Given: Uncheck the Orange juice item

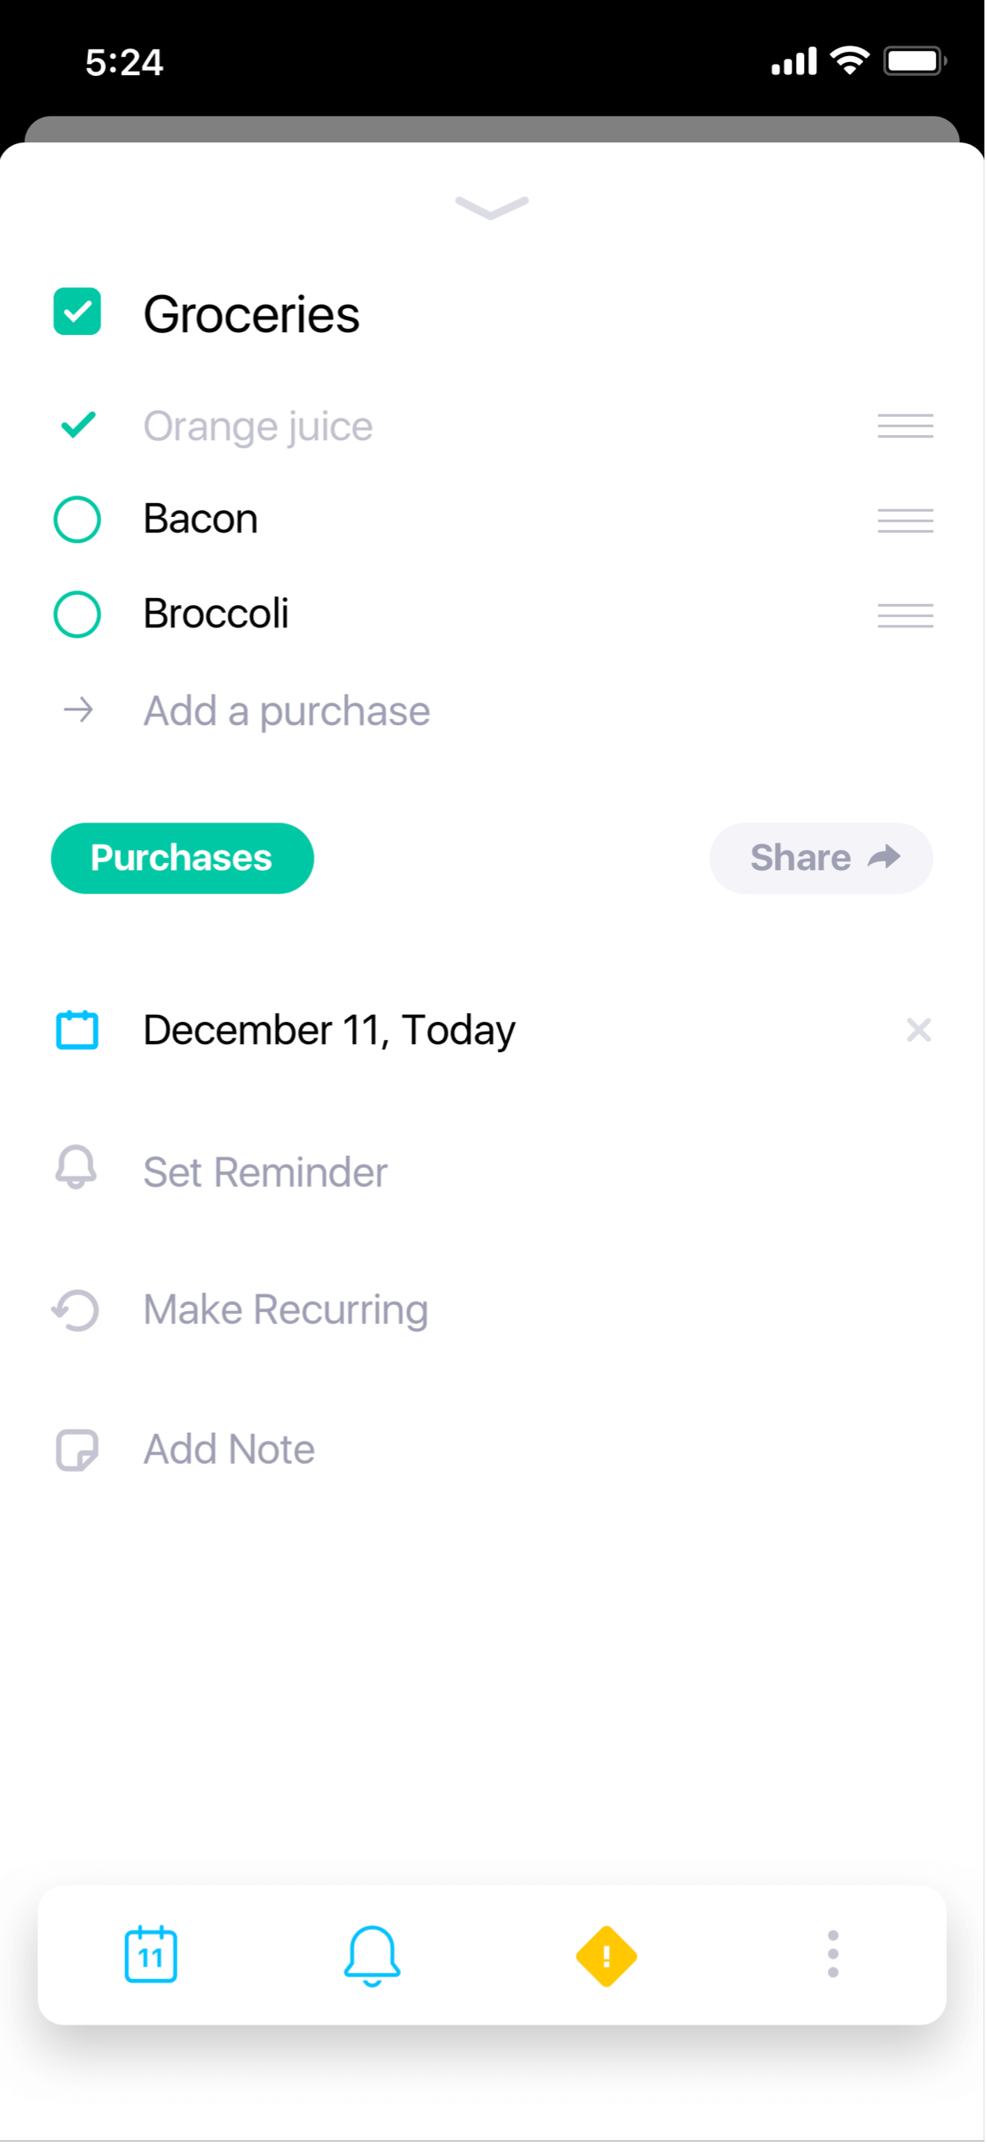Looking at the screenshot, I should point(78,426).
